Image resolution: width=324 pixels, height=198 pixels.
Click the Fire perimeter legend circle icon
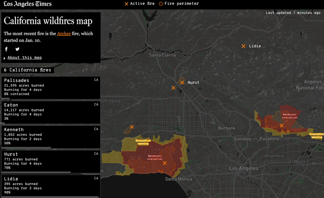(x=161, y=4)
